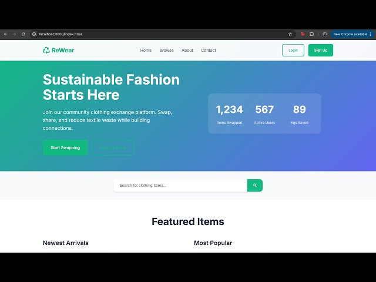Click the Newest Arrivals heading
This screenshot has height=282, width=376.
click(x=66, y=243)
